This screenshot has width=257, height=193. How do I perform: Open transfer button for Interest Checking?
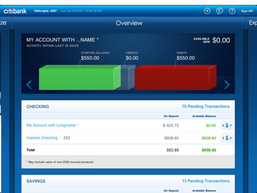point(227,138)
